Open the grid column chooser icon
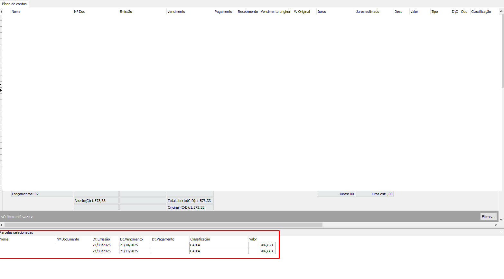 coord(1,12)
